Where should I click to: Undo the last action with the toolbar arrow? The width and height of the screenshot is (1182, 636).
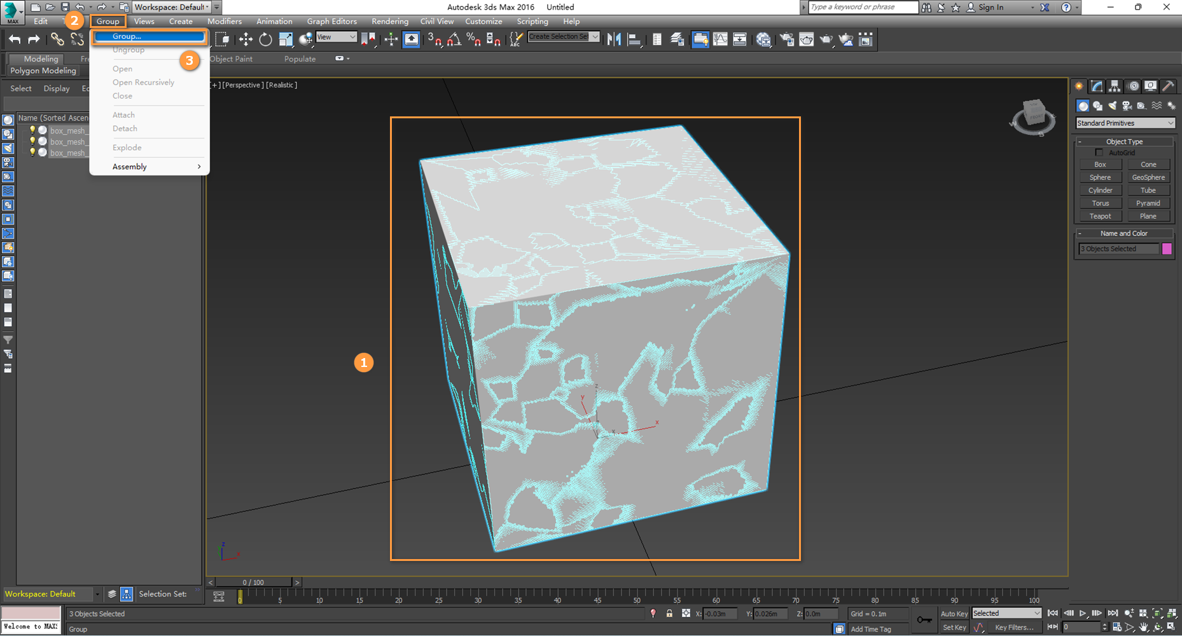click(14, 39)
